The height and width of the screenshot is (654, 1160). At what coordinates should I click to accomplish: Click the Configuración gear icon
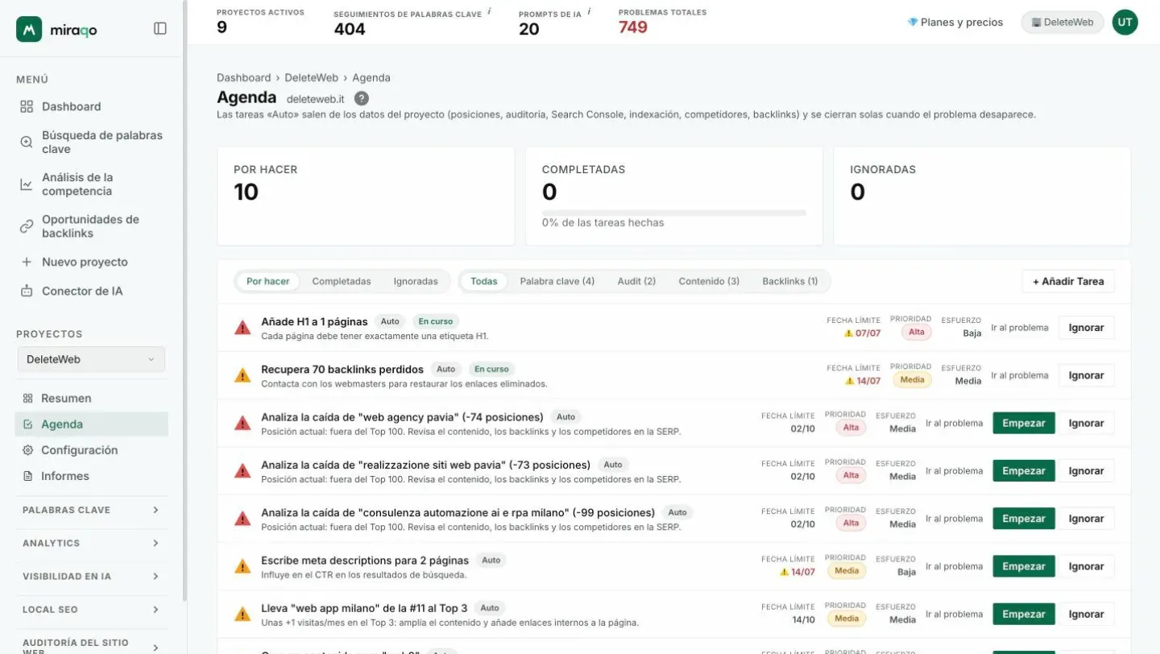pos(28,450)
